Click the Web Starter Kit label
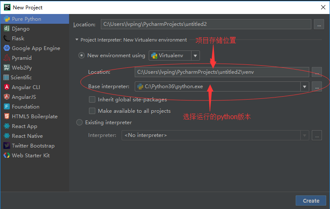The width and height of the screenshot is (330, 209). [x=31, y=155]
